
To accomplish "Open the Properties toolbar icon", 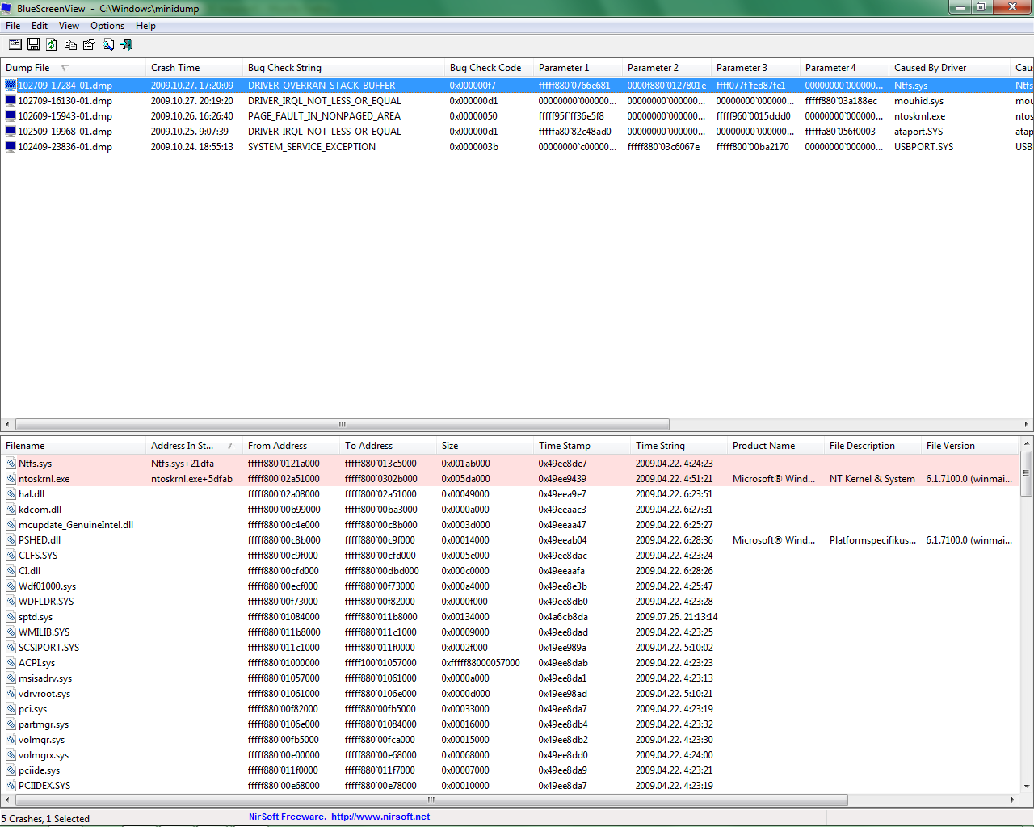I will pyautogui.click(x=90, y=44).
